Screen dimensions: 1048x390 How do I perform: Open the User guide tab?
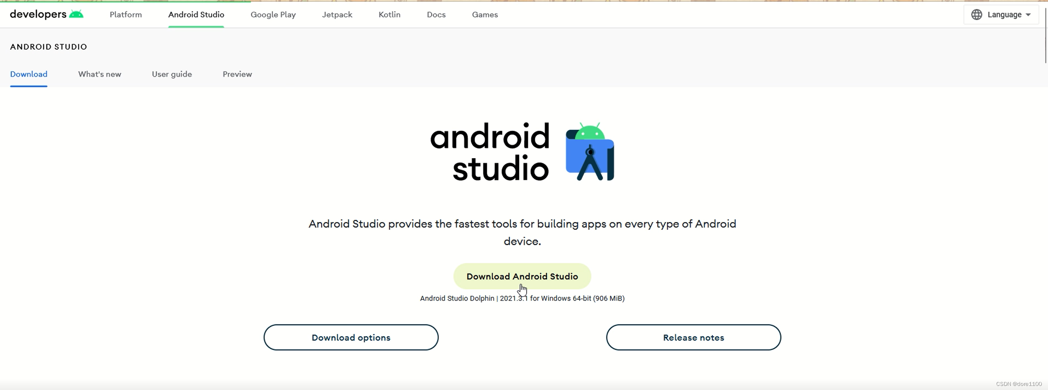(x=172, y=74)
